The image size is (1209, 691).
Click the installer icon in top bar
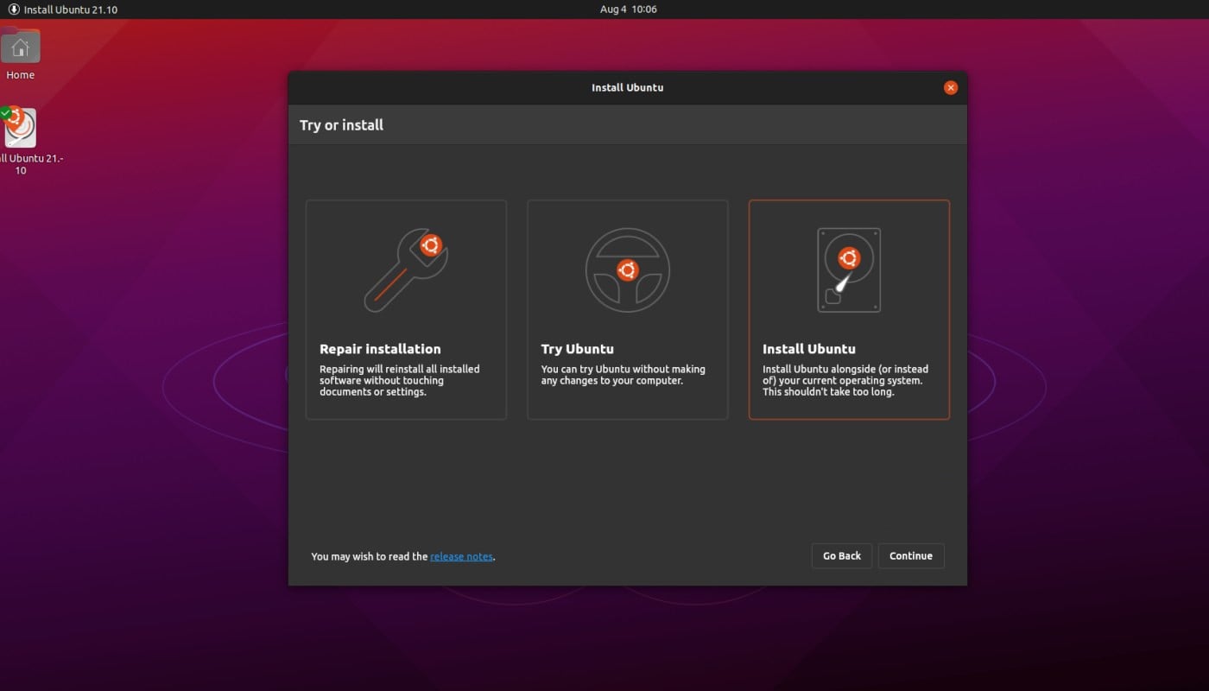click(x=14, y=10)
